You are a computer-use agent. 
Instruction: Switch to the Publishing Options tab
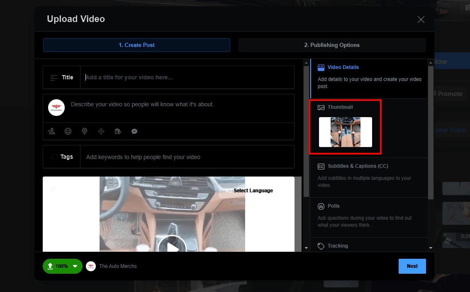click(331, 45)
